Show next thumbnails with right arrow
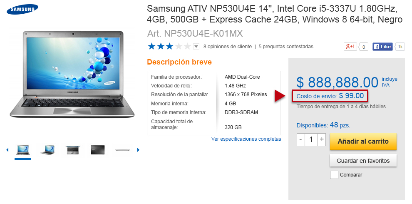The width and height of the screenshot is (412, 204). [139, 150]
